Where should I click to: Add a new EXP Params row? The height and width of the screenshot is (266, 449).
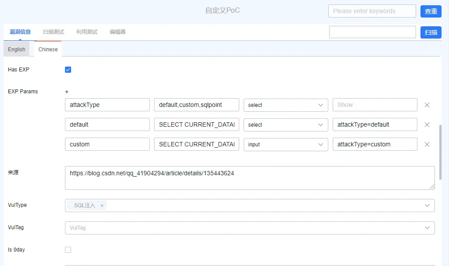click(x=67, y=92)
